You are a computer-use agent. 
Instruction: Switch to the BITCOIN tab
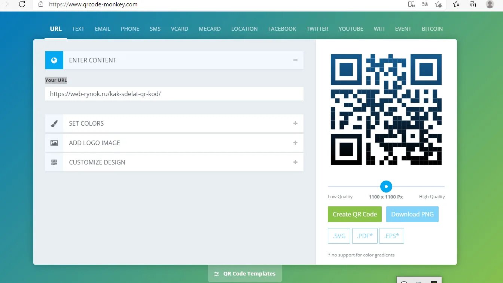[x=432, y=29]
